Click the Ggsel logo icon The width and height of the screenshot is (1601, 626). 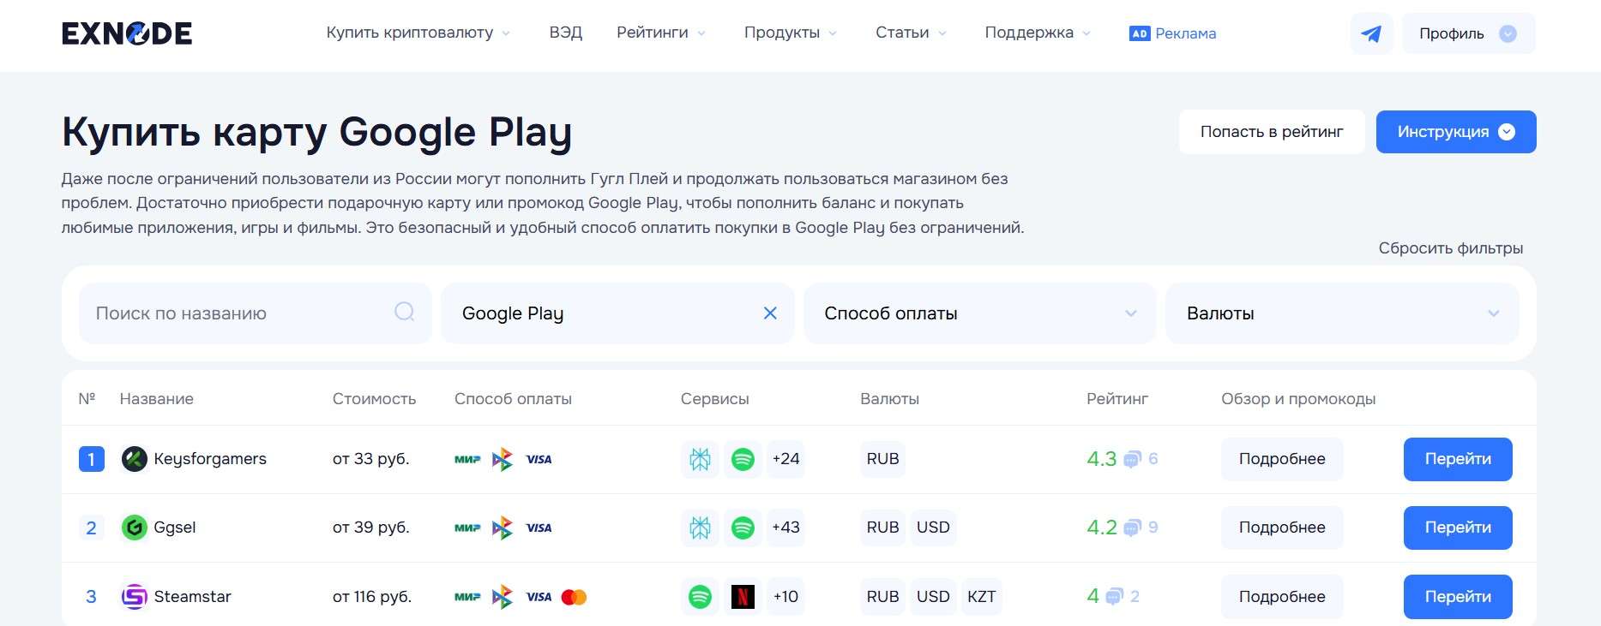134,528
